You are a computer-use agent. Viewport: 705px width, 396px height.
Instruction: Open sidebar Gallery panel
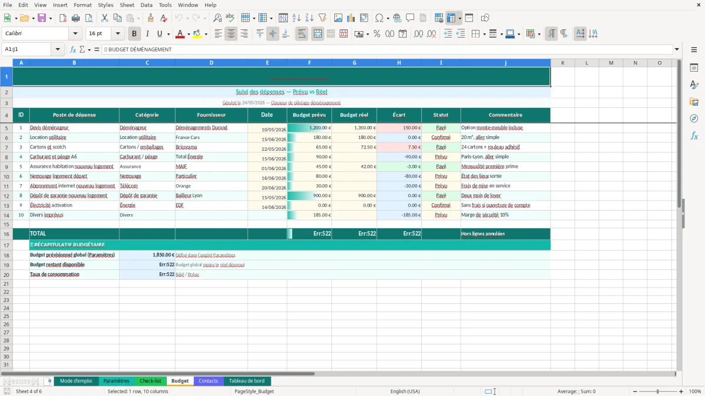pos(694,101)
